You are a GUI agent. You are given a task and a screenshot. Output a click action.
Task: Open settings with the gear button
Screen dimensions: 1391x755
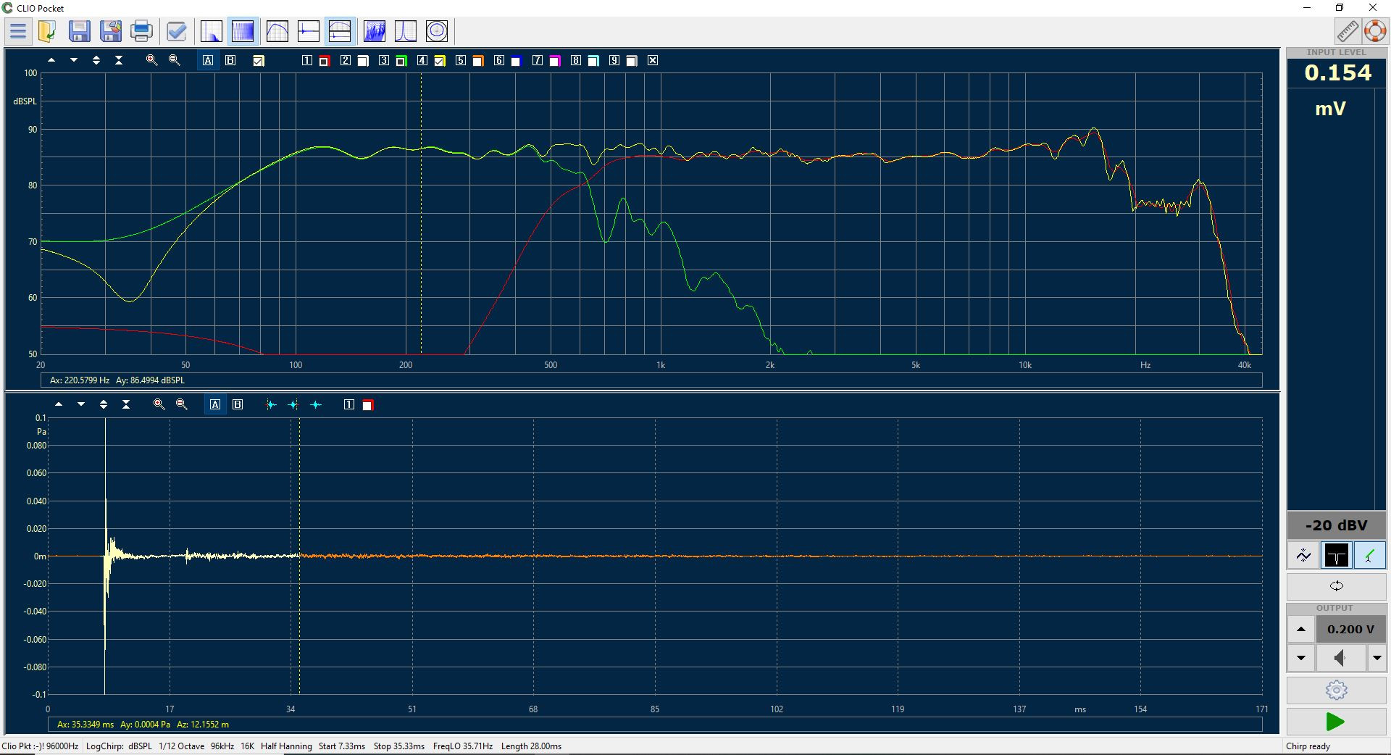(1336, 690)
